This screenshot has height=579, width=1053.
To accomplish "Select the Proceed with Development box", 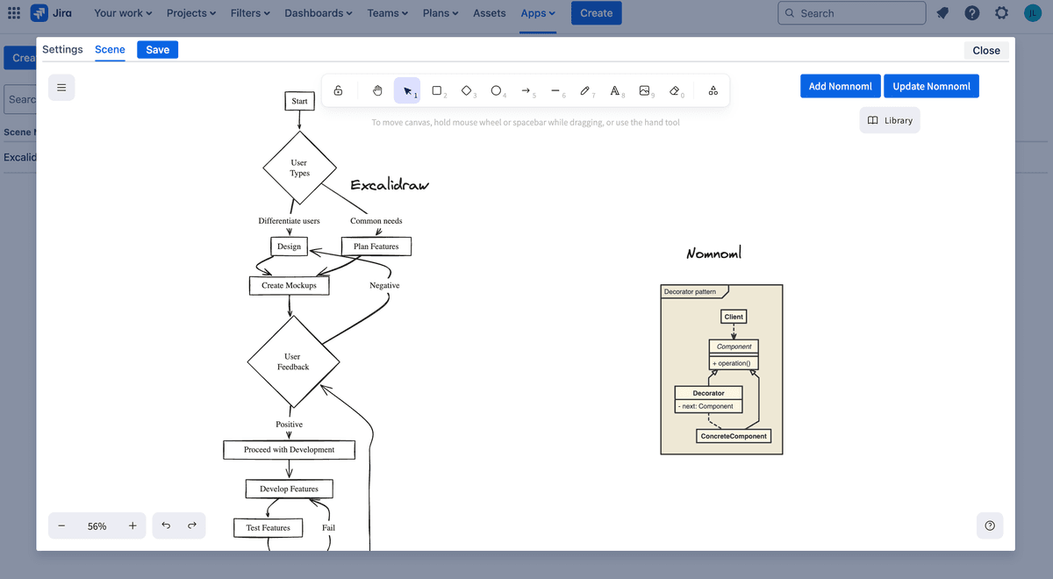I will [x=290, y=449].
